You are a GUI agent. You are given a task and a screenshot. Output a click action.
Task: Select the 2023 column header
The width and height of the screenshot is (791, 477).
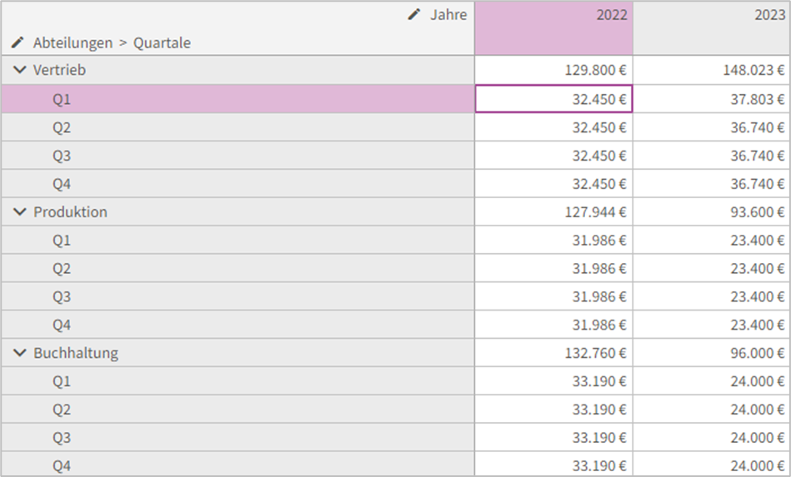[x=712, y=28]
